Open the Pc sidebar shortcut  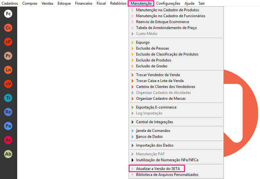8,56
